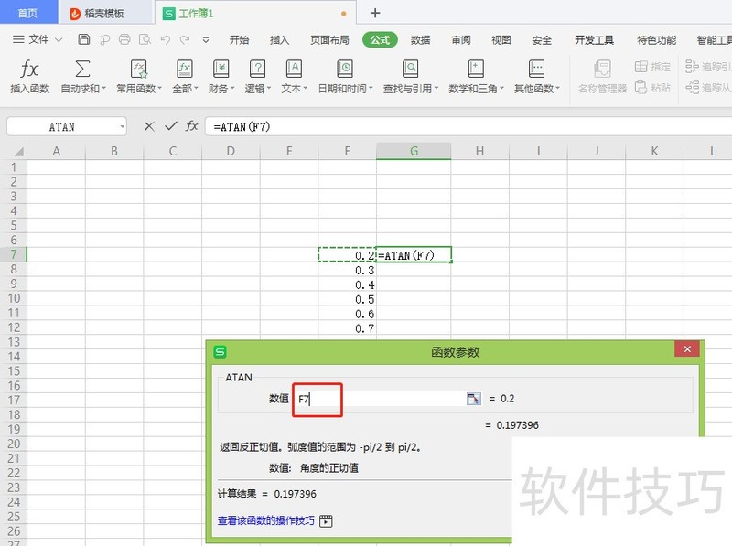
Task: Open 日期和时间 date functions
Action: [344, 70]
